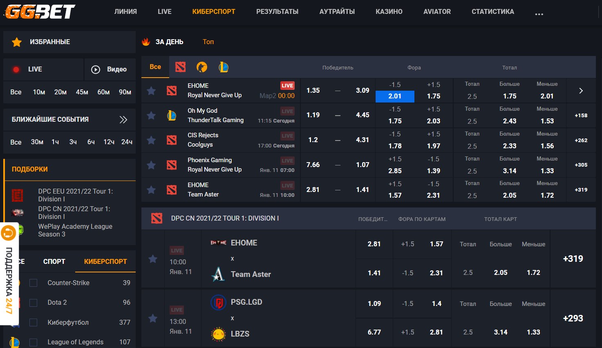Filter by Dota 2 icon in the top tabs
This screenshot has width=602, height=348.
(x=180, y=67)
